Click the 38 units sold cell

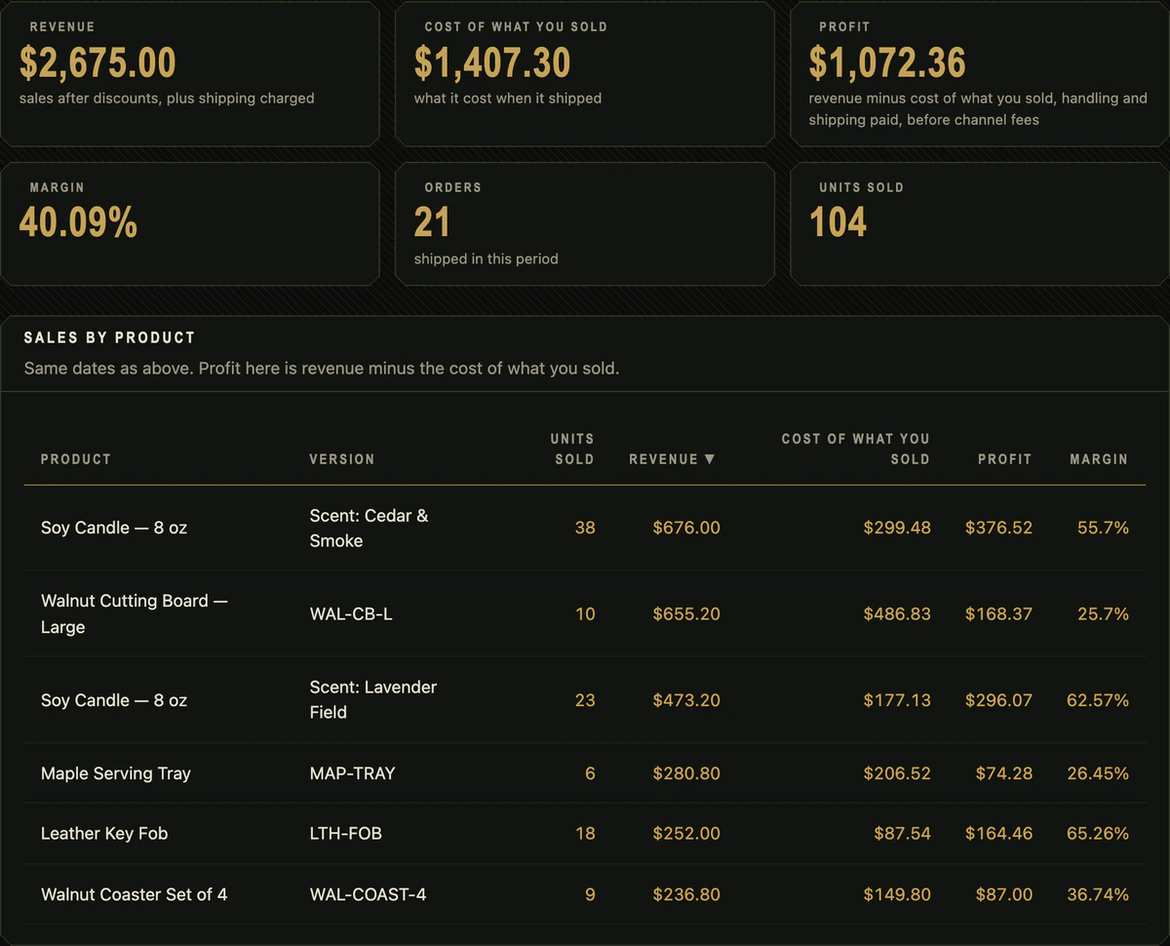click(x=585, y=528)
